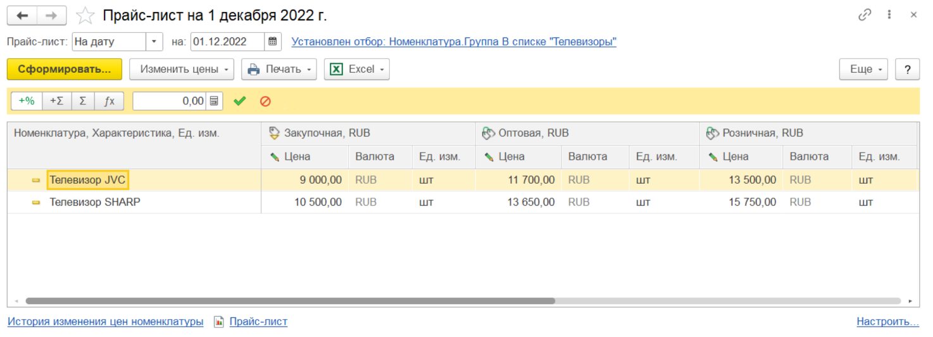Select the Телевизор SHARP row
Image resolution: width=933 pixels, height=337 pixels.
95,203
